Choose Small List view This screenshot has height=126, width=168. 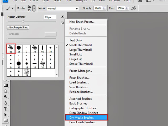[76, 54]
